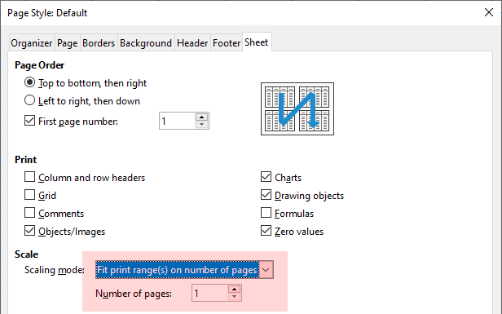Click the page order preview image

click(x=297, y=109)
